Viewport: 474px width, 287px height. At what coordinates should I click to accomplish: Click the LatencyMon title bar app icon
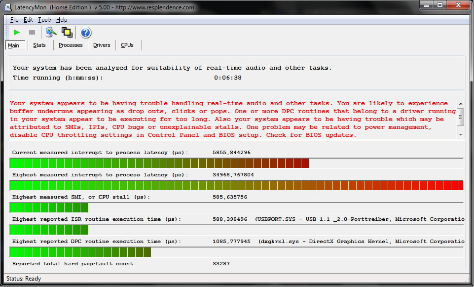[8, 7]
